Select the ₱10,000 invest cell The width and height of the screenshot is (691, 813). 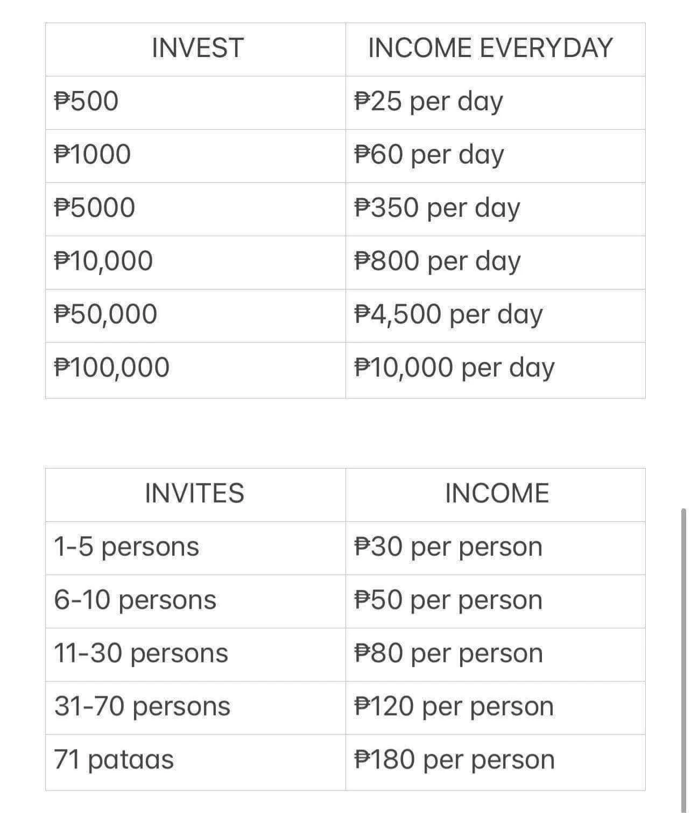click(x=195, y=262)
